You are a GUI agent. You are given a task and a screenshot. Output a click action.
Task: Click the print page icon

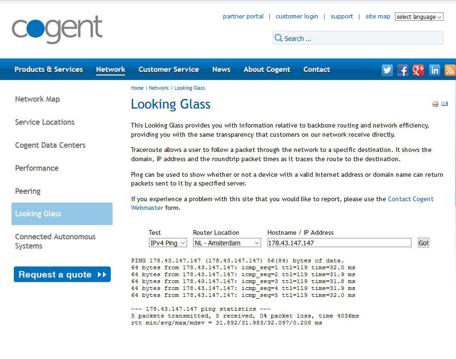tap(435, 104)
